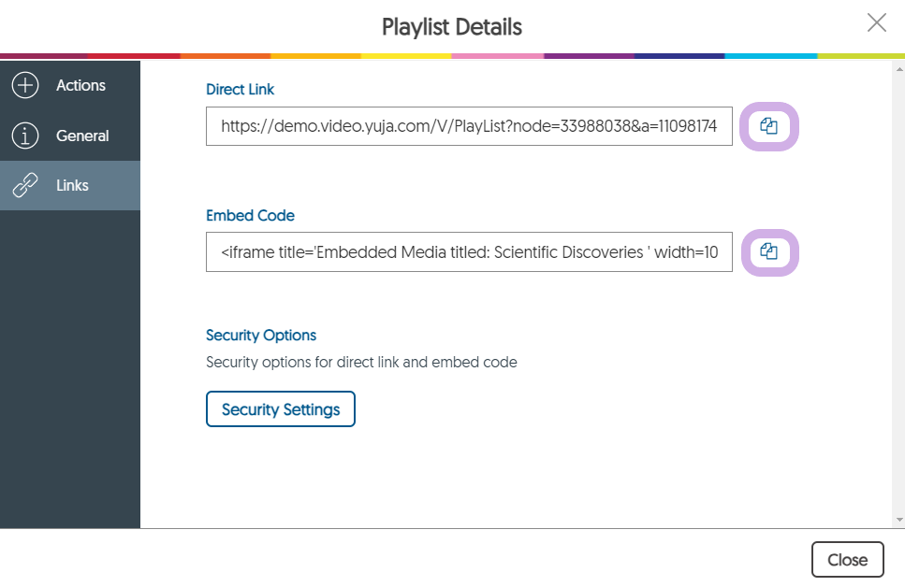The image size is (905, 587).
Task: Focus the Direct Link URL field
Action: [x=469, y=126]
